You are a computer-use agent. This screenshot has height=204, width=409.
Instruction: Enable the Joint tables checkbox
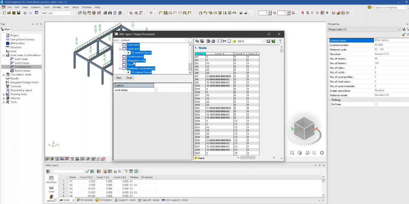click(x=156, y=90)
